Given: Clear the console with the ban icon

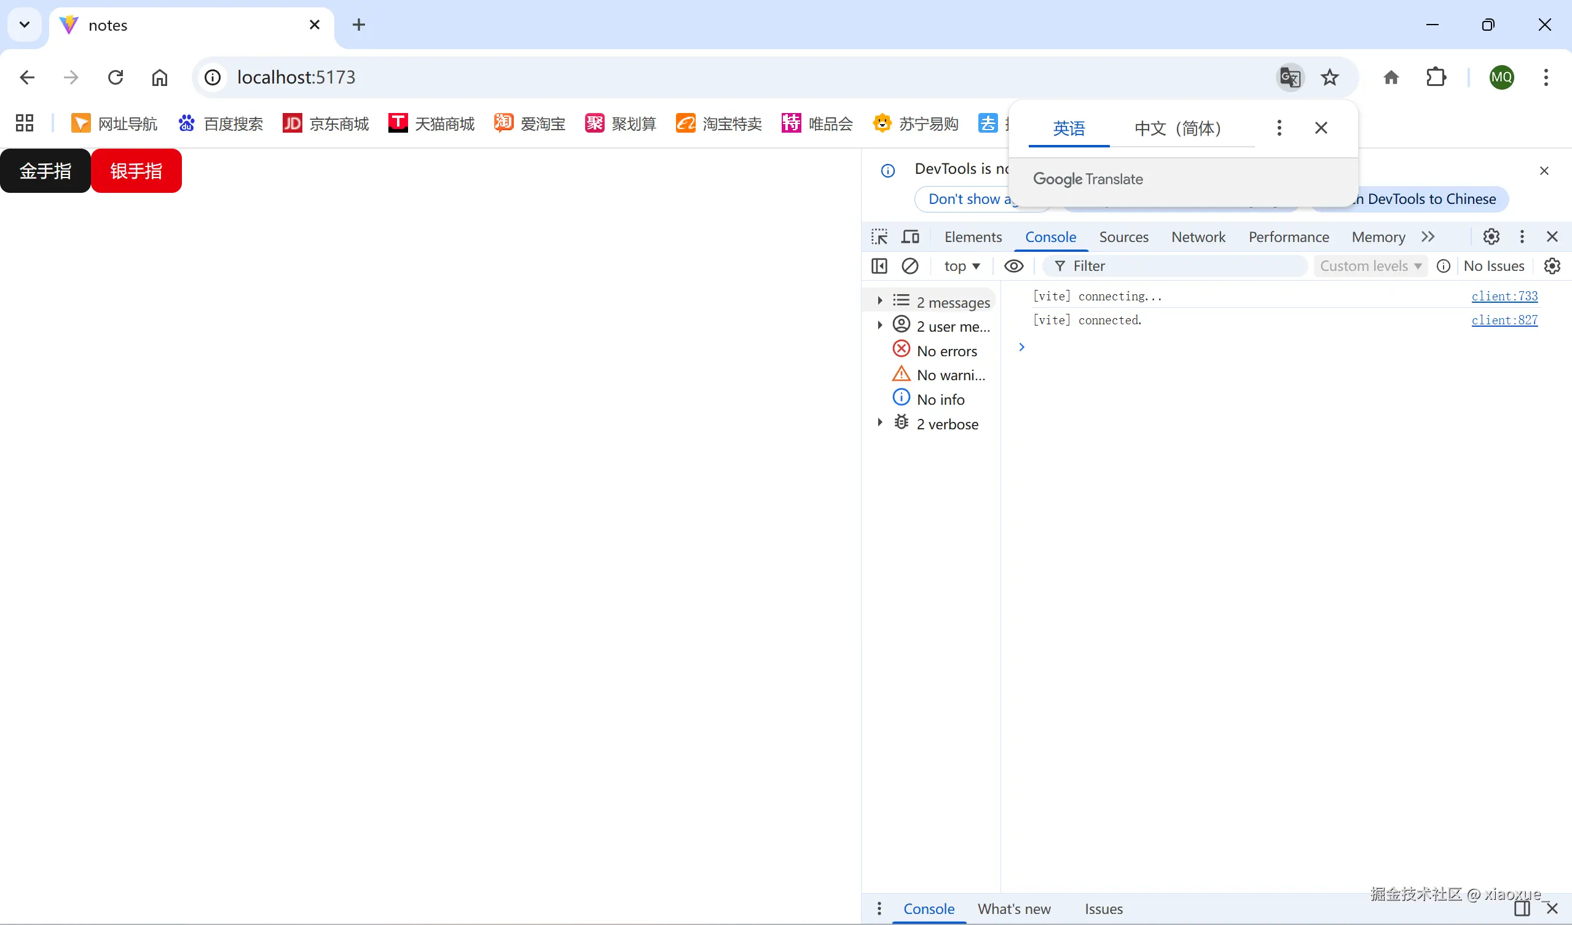Looking at the screenshot, I should [x=910, y=266].
